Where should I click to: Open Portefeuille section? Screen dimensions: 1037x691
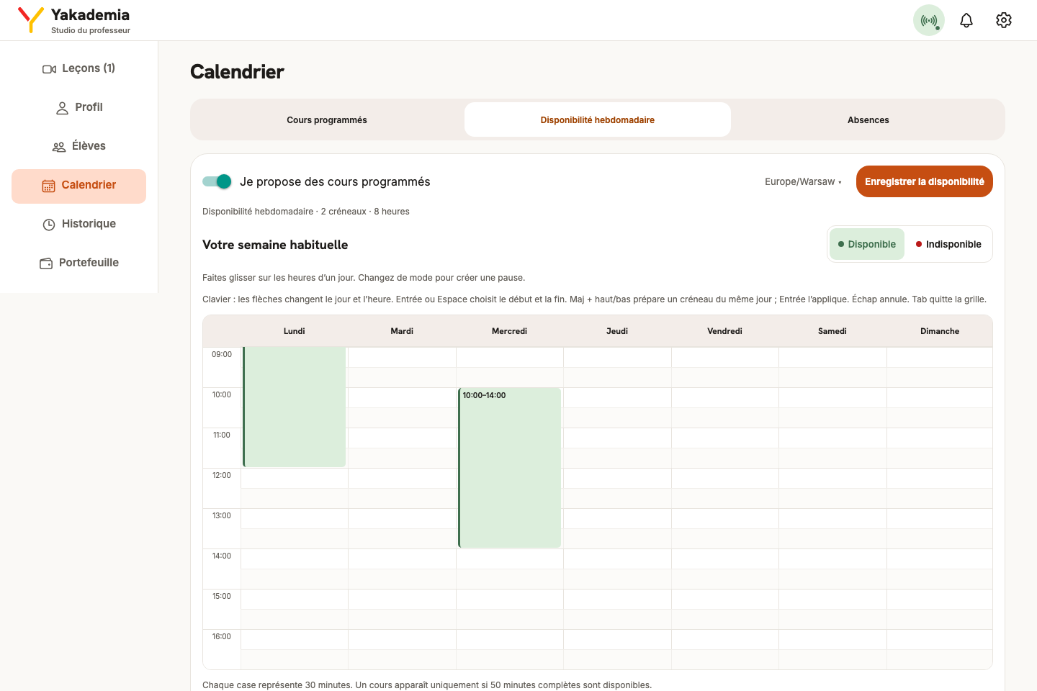79,263
